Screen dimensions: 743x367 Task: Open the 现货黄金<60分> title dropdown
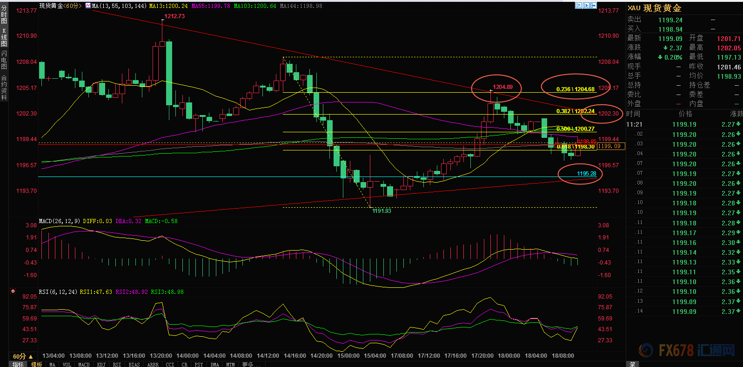60,6
